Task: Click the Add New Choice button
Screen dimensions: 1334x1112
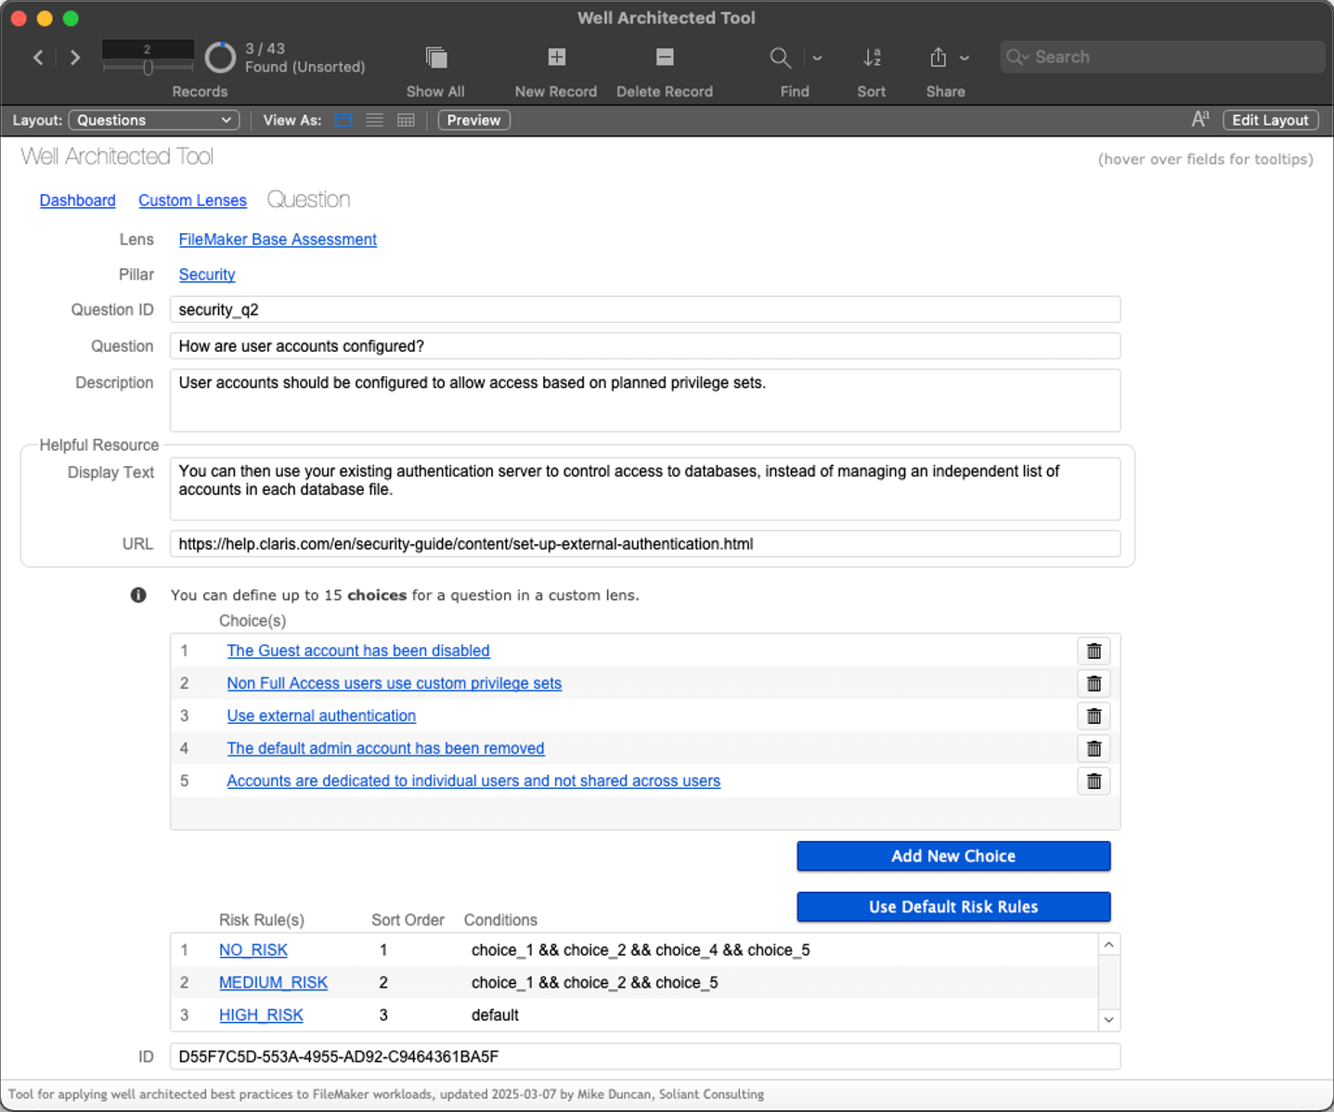Action: pos(953,856)
